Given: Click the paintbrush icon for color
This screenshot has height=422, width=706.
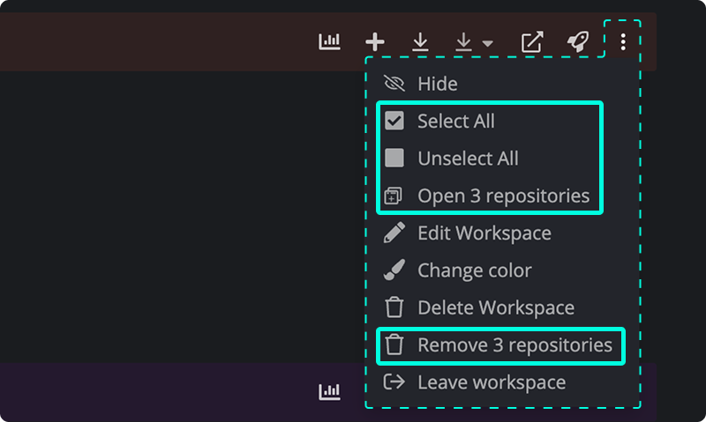Looking at the screenshot, I should point(394,270).
